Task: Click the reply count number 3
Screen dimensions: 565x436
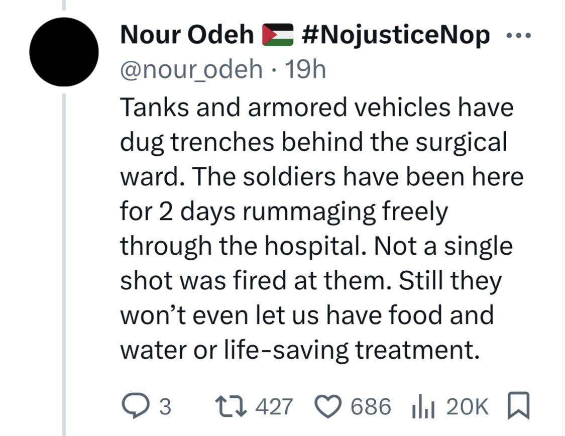Action: click(x=164, y=406)
